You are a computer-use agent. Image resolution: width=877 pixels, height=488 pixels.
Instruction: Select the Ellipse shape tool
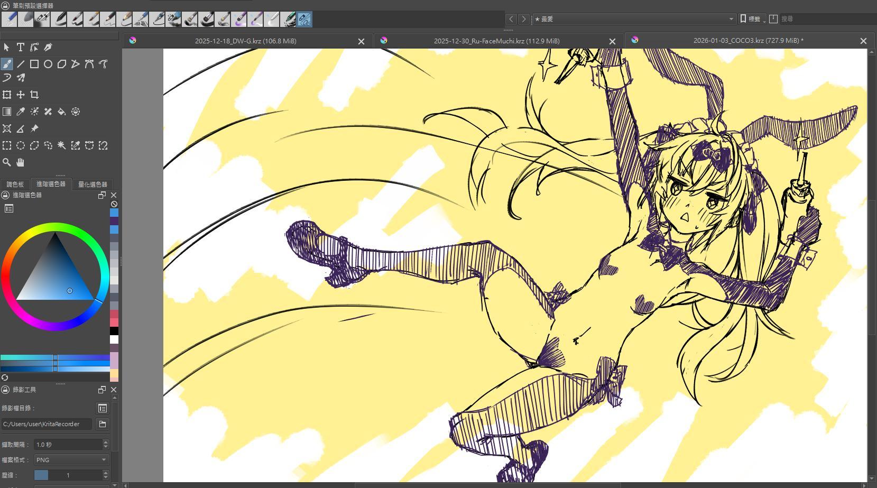[x=48, y=64]
